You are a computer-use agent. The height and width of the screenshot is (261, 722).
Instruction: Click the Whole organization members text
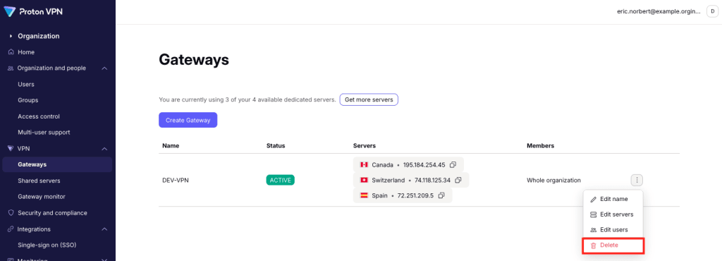point(553,181)
